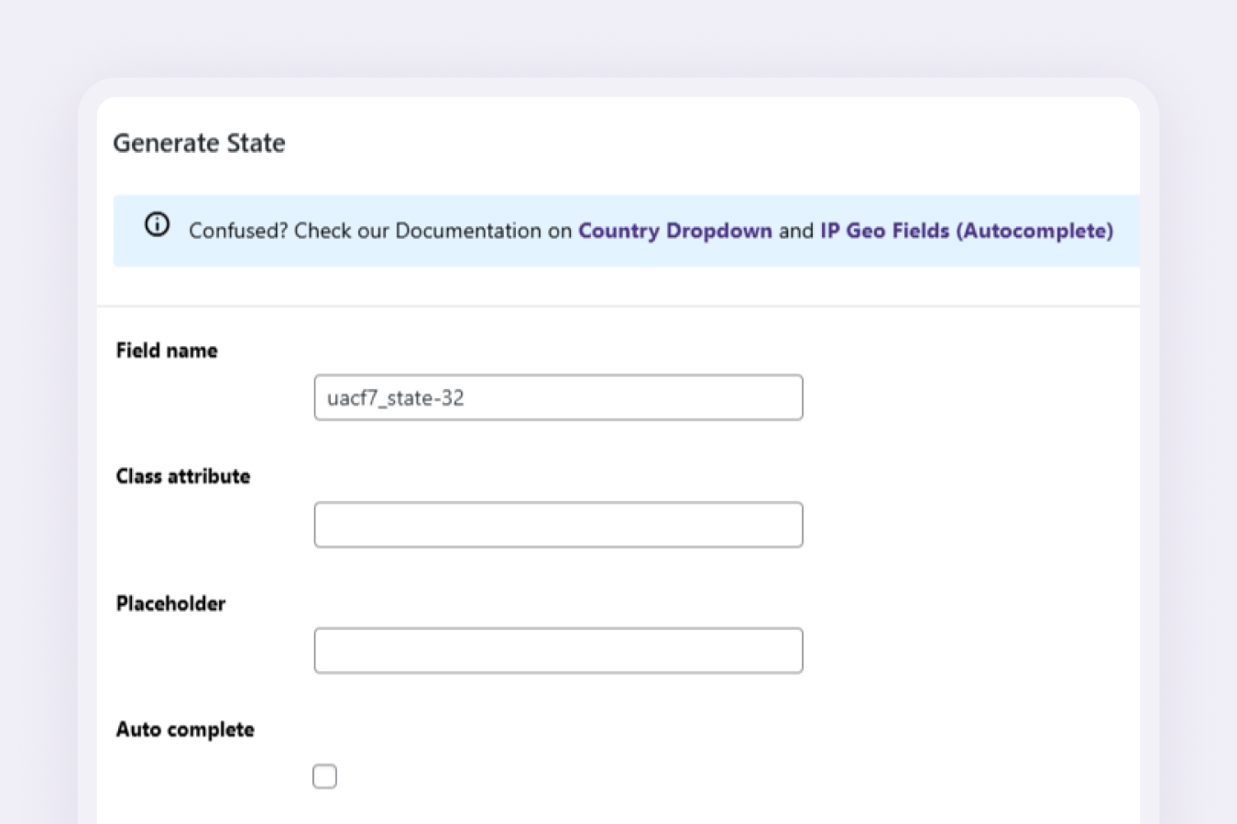
Task: Click the information icon beside Confused text
Action: tap(157, 224)
